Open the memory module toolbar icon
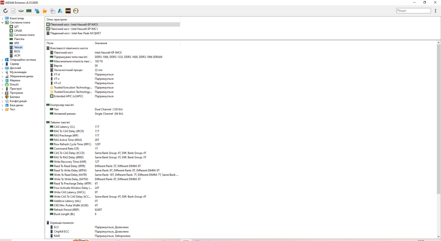The image size is (441, 241). (29, 11)
